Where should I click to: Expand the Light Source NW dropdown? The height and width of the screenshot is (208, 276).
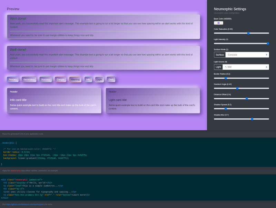click(x=246, y=67)
